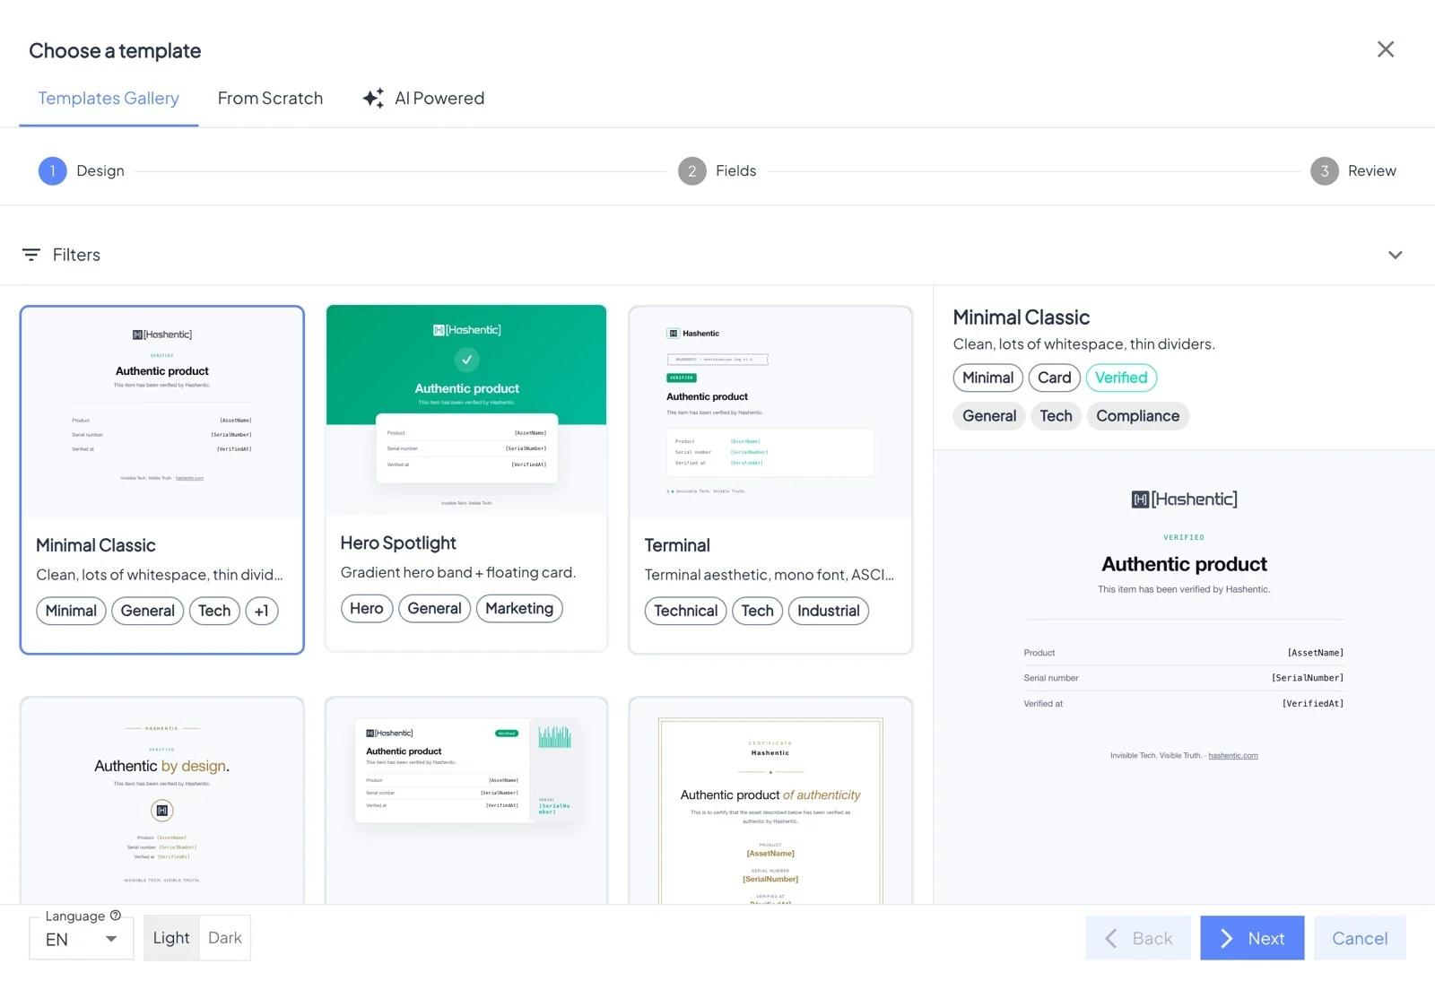Click the [SerialNumber] value in preview
This screenshot has height=990, width=1435.
tap(1308, 678)
